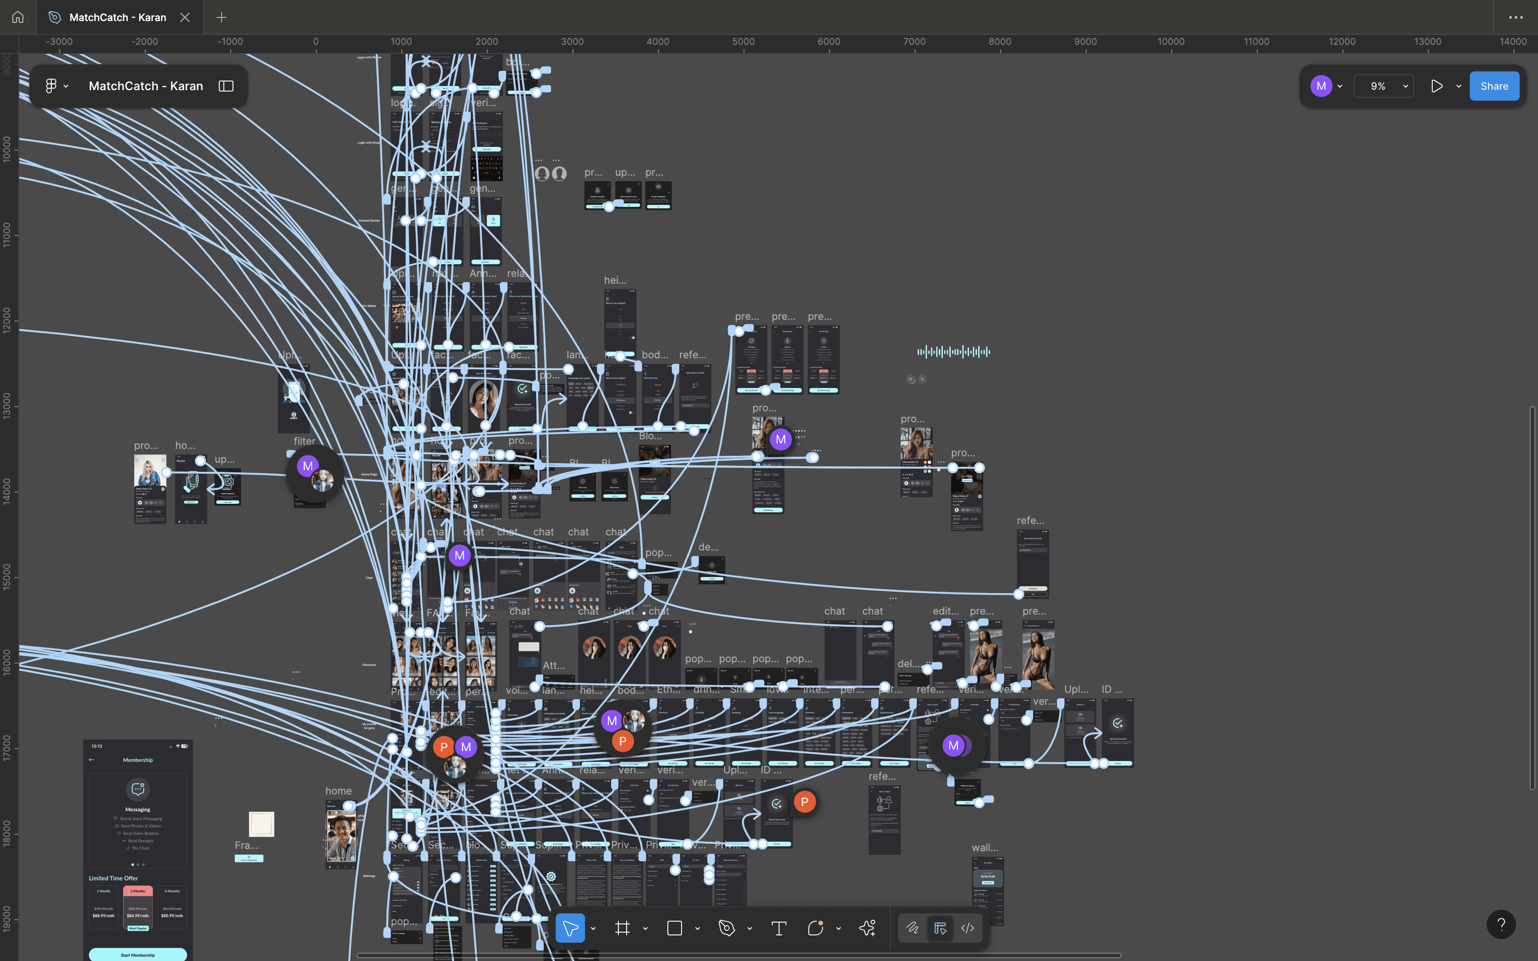Select the Frame tool

point(622,929)
